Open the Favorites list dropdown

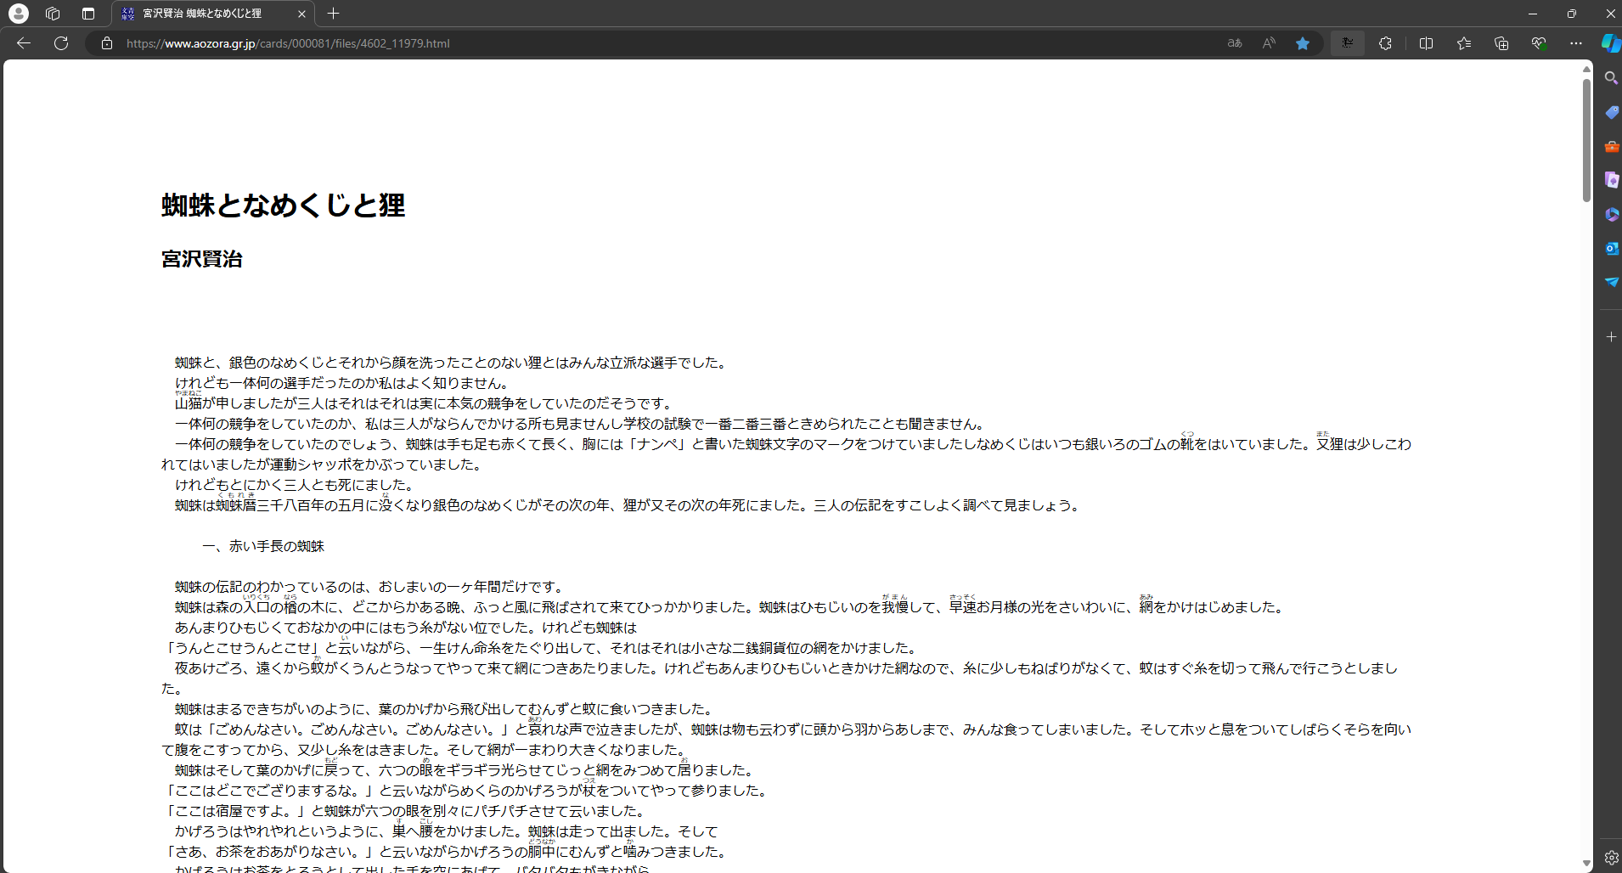click(x=1463, y=43)
